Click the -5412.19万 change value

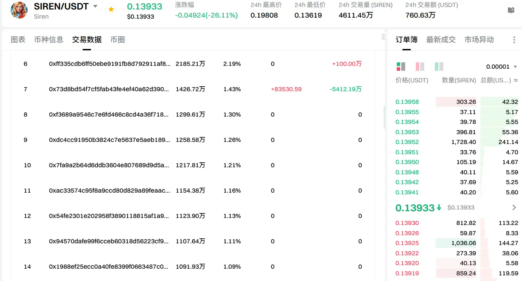click(x=346, y=89)
